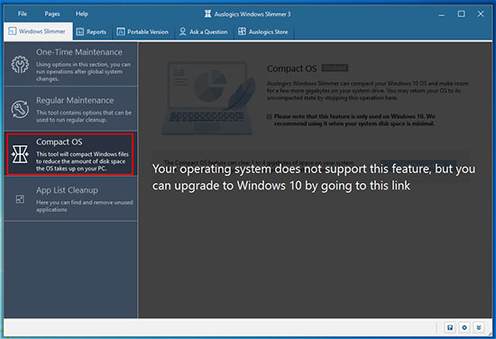Image resolution: width=496 pixels, height=339 pixels.
Task: Maximize the Windows Slimmer window
Action: pyautogui.click(x=461, y=14)
